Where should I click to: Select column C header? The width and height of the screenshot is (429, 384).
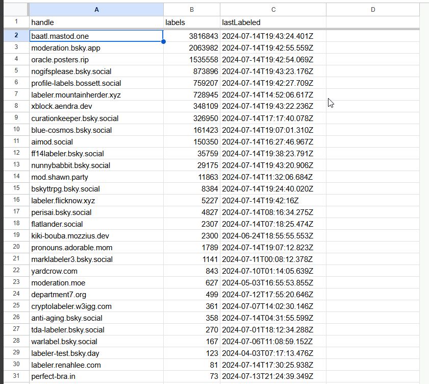(x=273, y=9)
